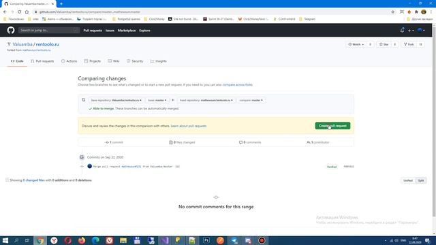
Task: Click the Verified badge on commit
Action: 332,167
